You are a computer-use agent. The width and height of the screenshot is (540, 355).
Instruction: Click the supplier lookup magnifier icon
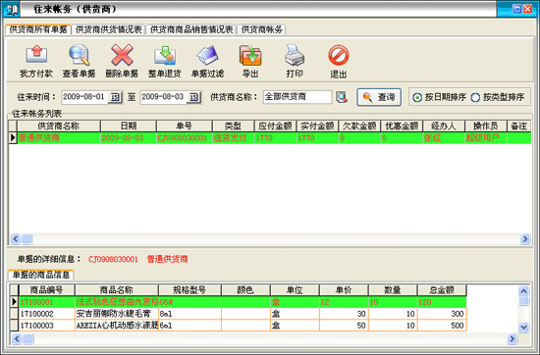(x=342, y=97)
